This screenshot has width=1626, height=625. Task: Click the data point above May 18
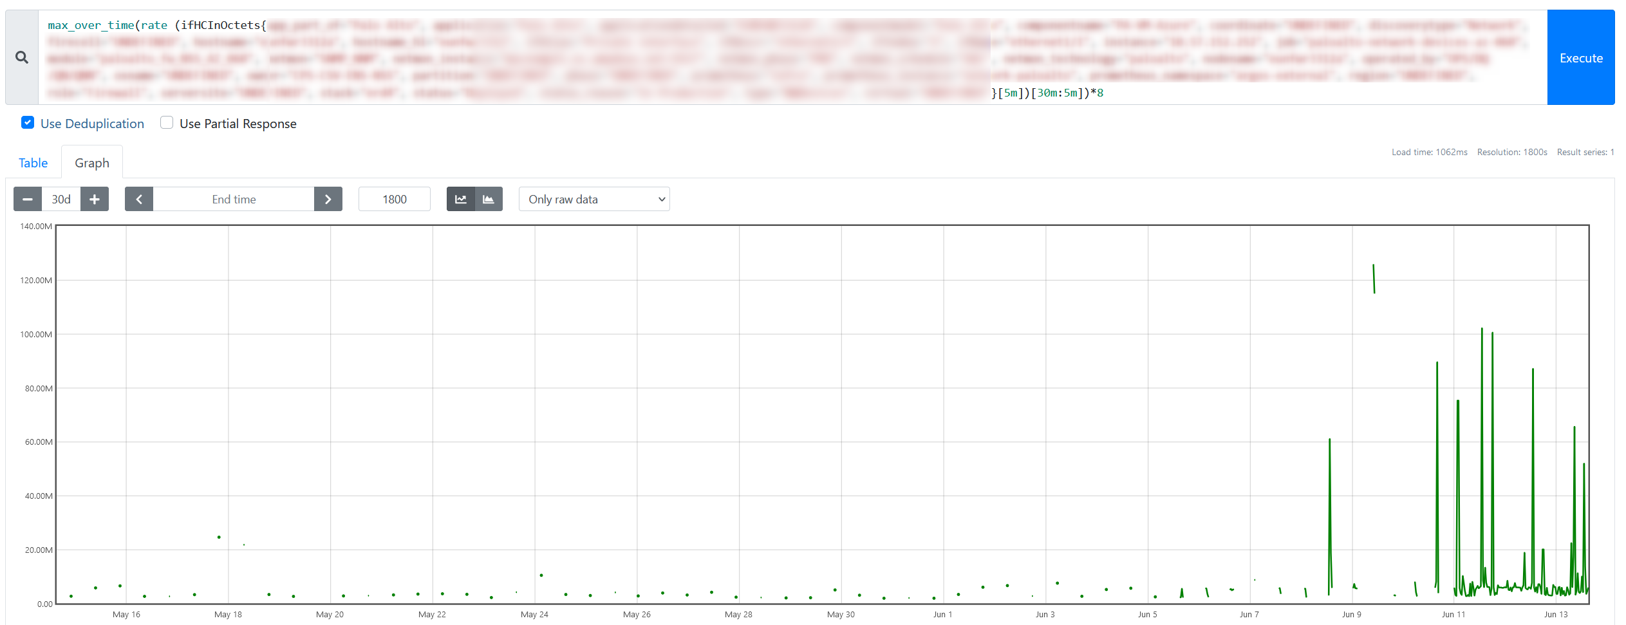[x=219, y=537]
